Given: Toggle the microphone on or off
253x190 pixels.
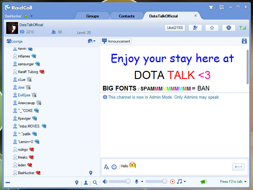Looking at the screenshot, I should tap(136, 182).
